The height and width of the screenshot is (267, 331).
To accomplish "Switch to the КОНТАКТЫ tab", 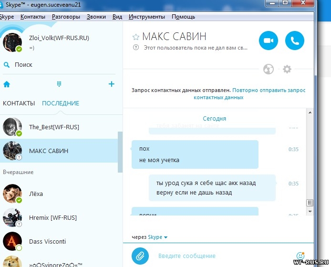I will pos(19,103).
